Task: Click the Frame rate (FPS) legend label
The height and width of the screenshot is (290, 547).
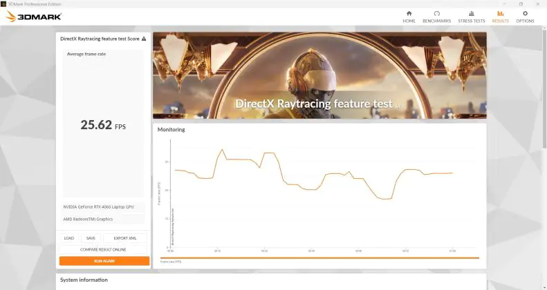Action: (x=171, y=262)
